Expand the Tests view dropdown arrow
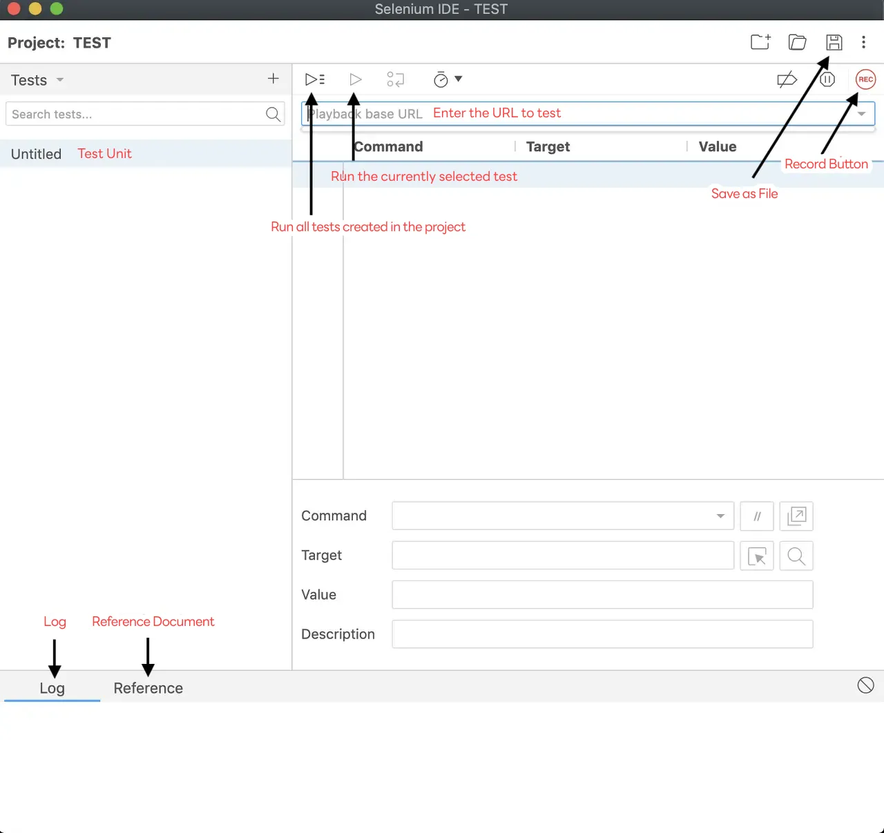The width and height of the screenshot is (884, 833). 60,80
